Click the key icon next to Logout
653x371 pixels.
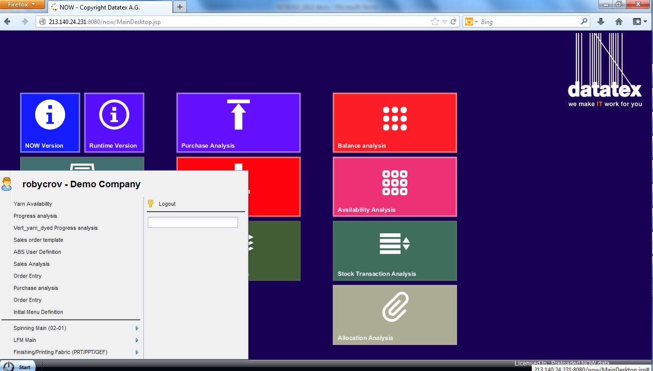[150, 203]
